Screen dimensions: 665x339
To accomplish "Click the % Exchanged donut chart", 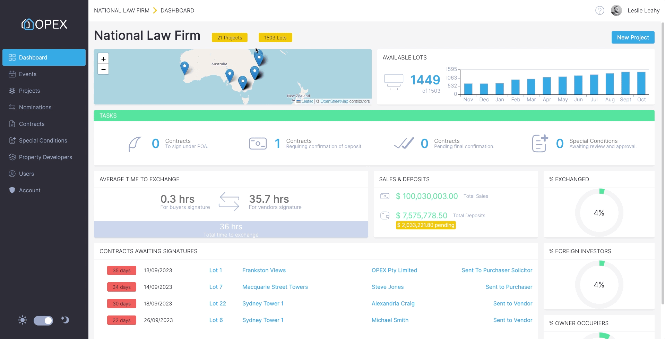I will pos(599,213).
